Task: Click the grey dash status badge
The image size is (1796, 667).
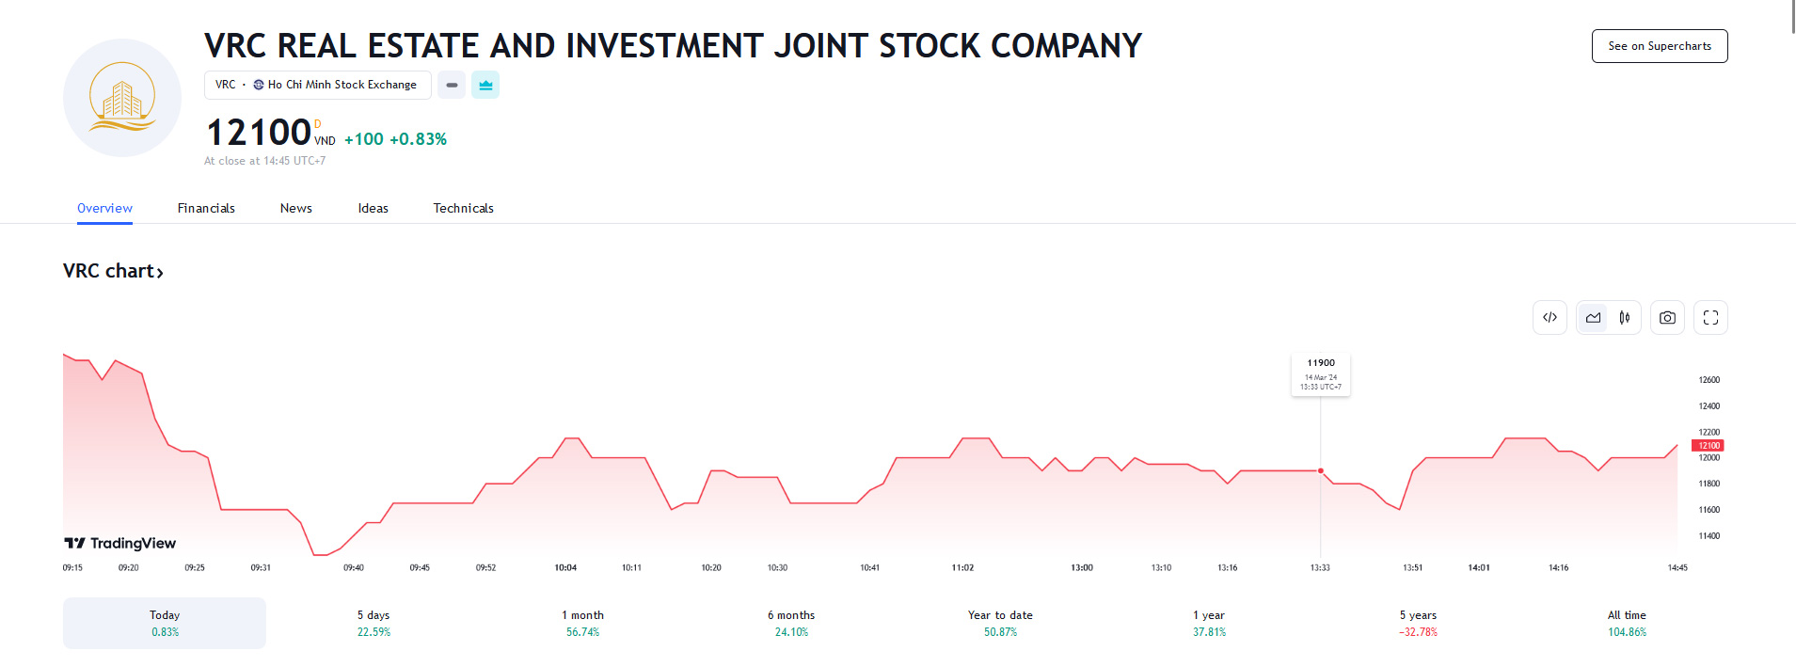Action: point(452,85)
